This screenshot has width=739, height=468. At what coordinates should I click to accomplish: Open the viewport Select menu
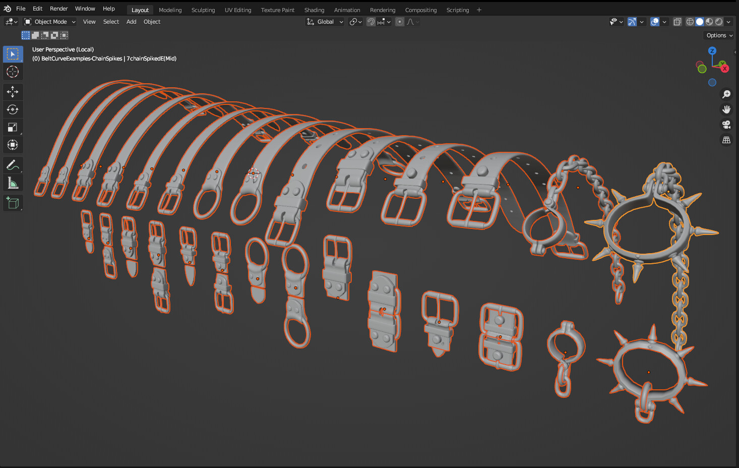[111, 22]
